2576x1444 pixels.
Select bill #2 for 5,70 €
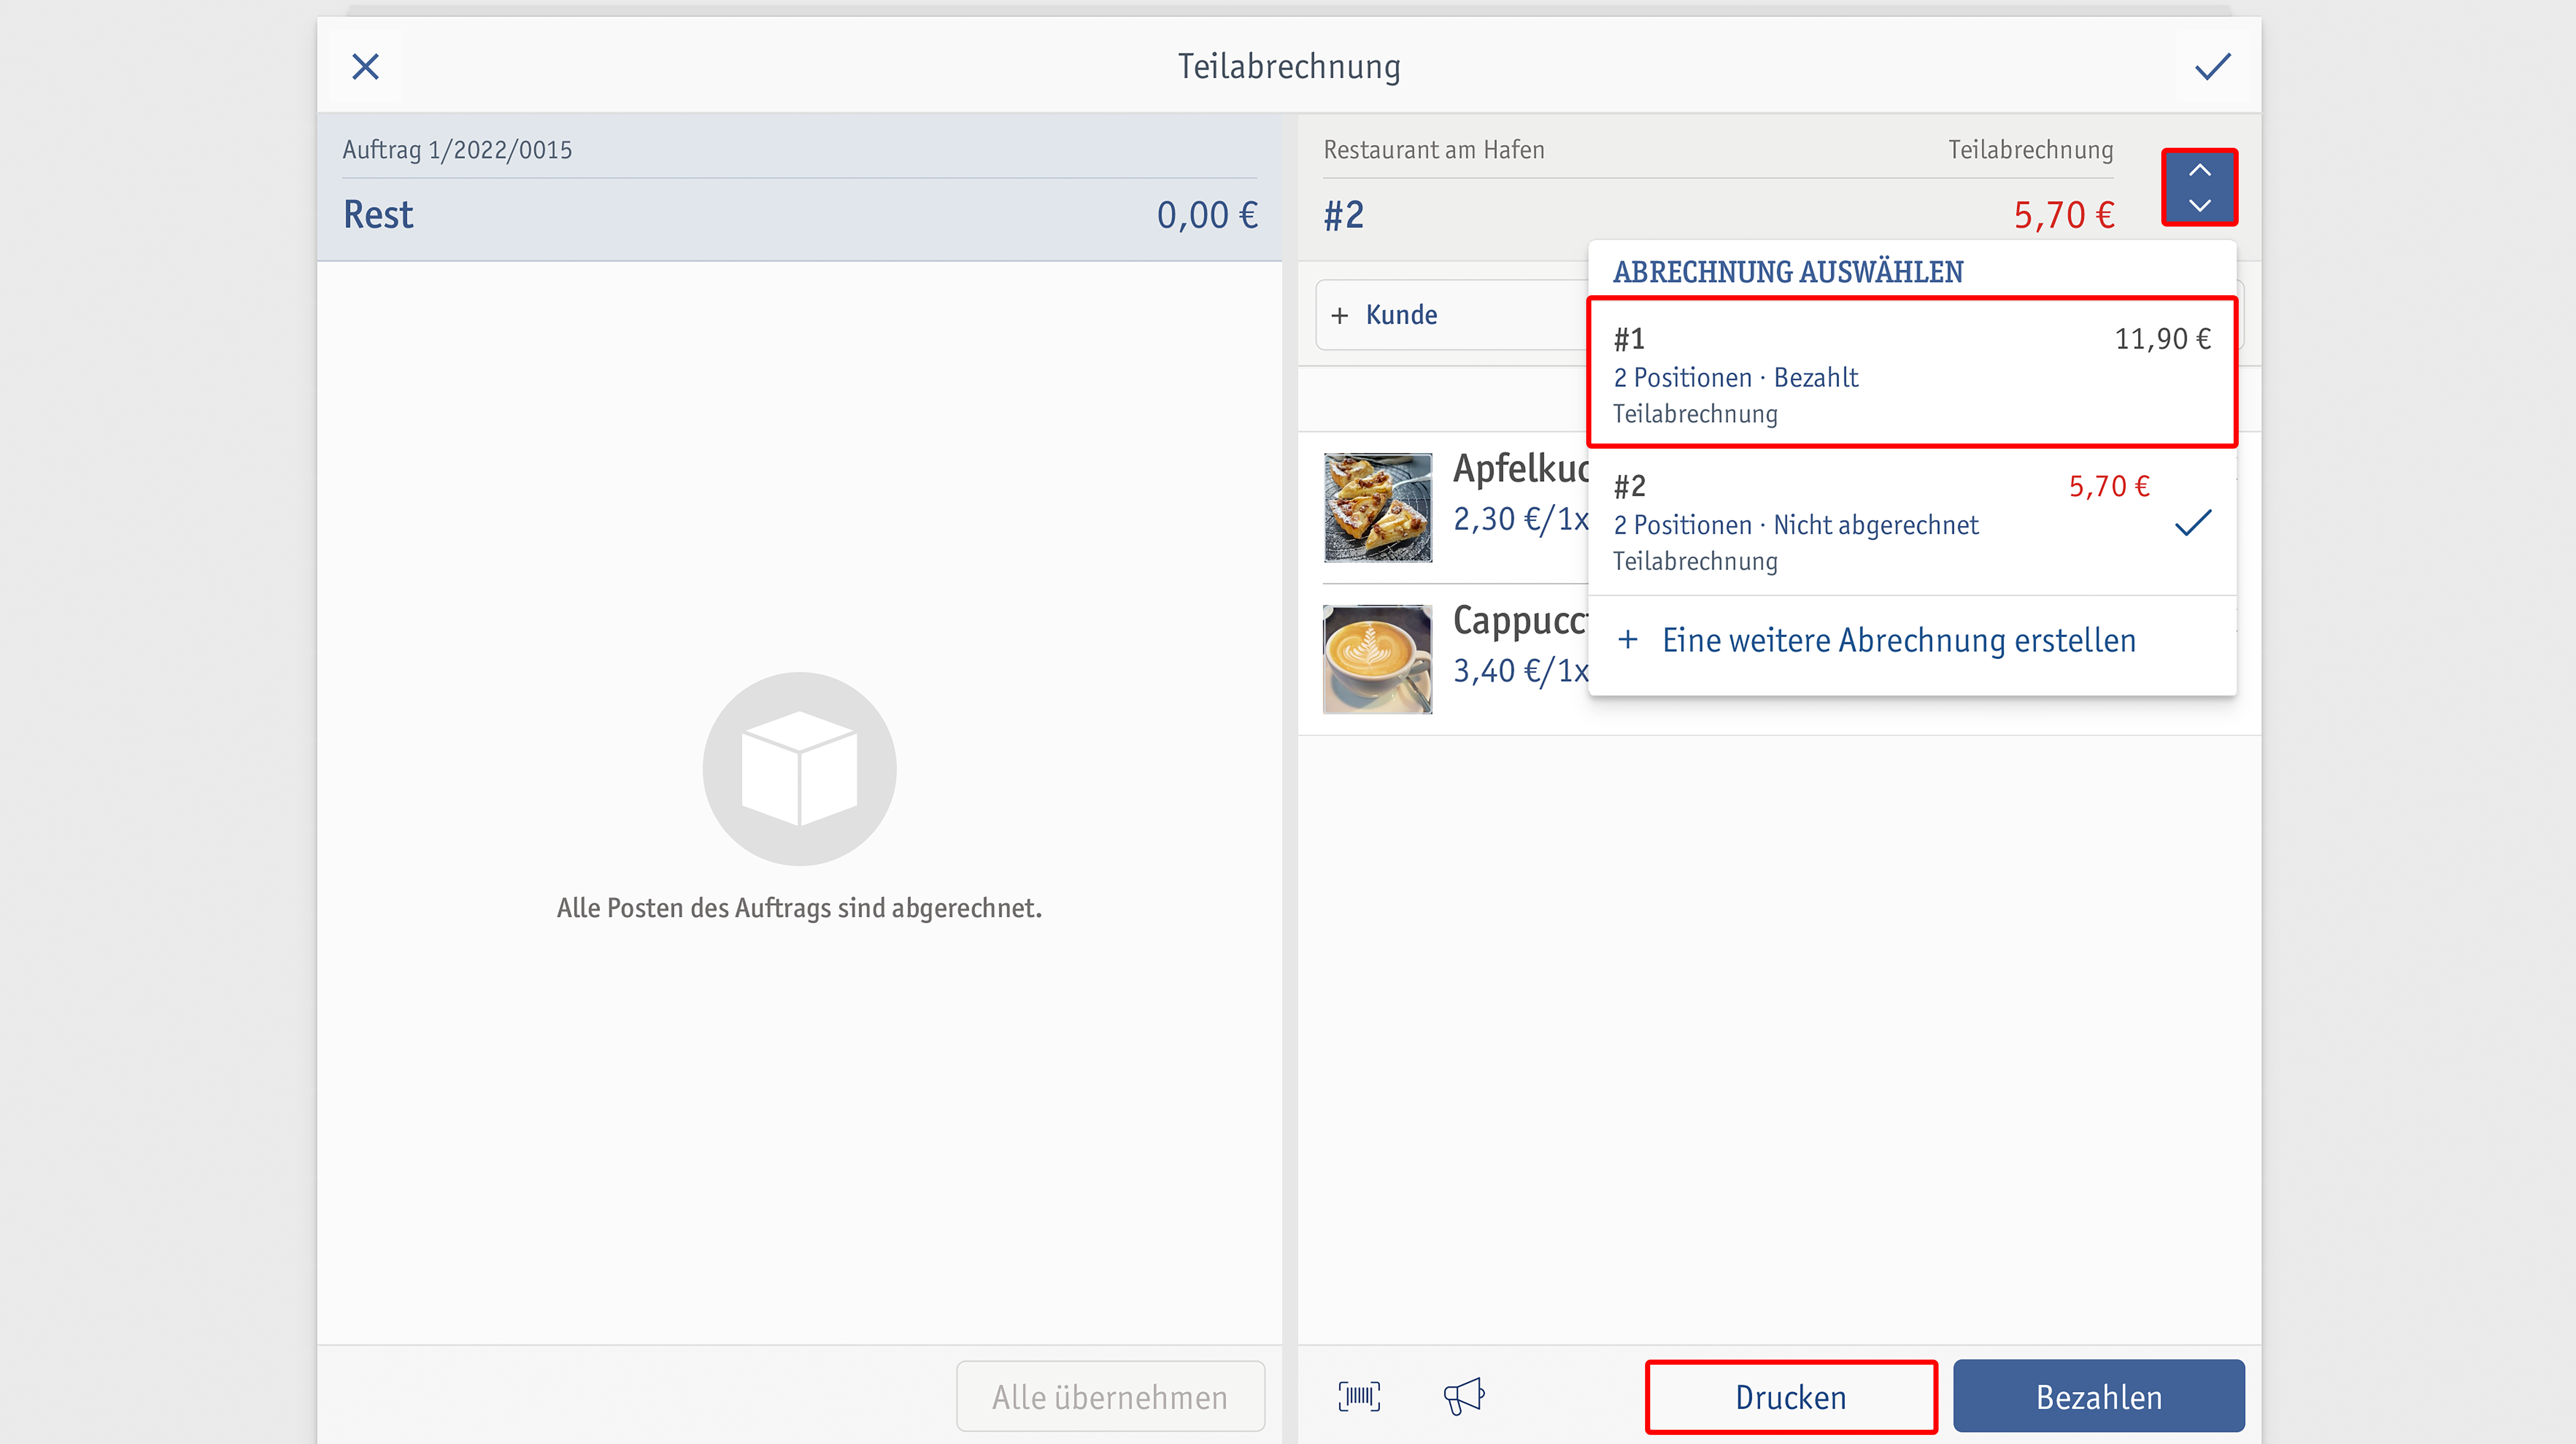[x=1912, y=522]
